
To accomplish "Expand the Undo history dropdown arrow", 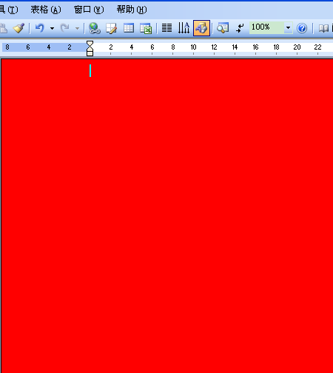I will [52, 28].
